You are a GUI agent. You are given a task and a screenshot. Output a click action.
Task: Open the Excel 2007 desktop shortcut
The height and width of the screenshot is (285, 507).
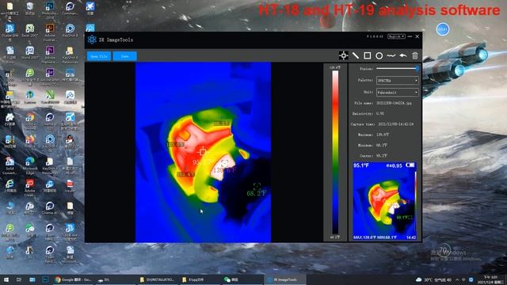[30, 31]
